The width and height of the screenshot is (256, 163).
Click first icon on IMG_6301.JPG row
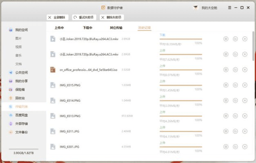pyautogui.click(x=226, y=146)
